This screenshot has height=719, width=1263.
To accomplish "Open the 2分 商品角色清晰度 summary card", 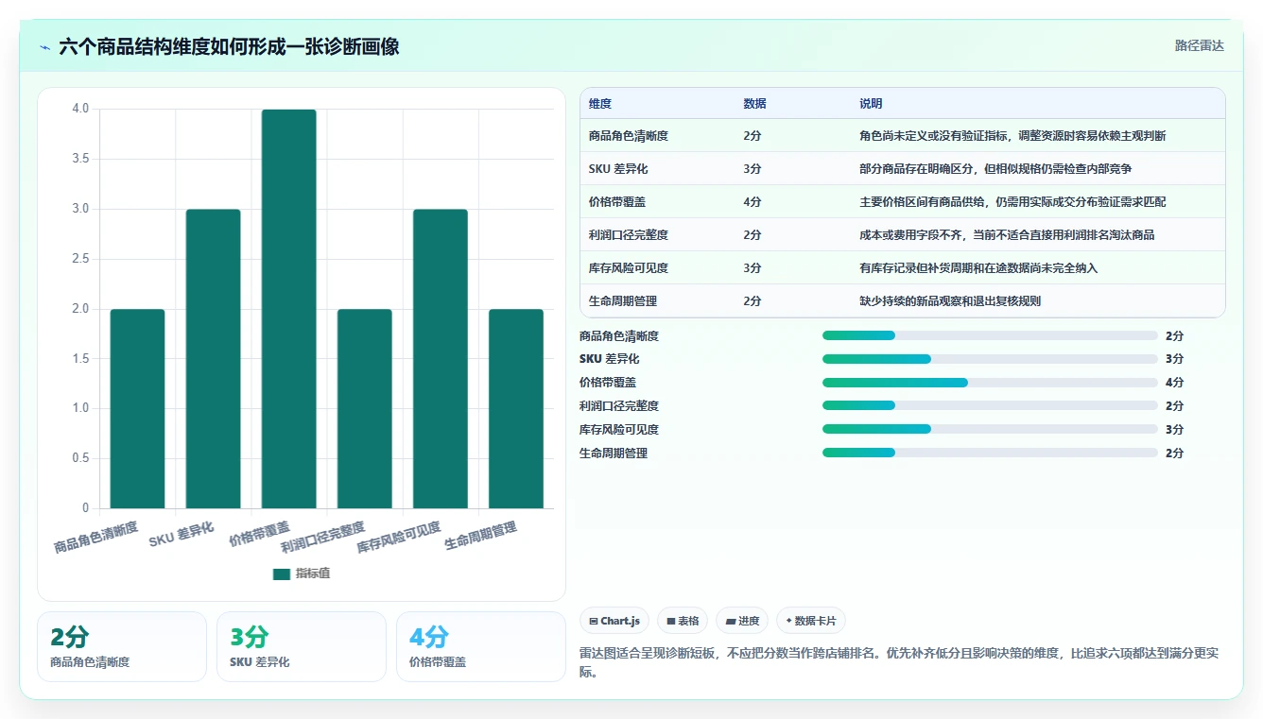I will point(122,646).
